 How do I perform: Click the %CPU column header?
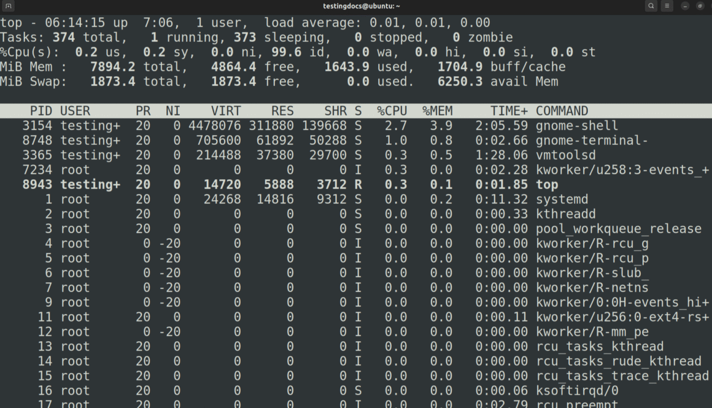pyautogui.click(x=392, y=111)
